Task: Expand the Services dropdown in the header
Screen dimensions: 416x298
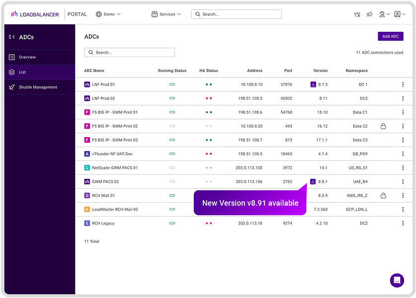Action: coord(166,14)
